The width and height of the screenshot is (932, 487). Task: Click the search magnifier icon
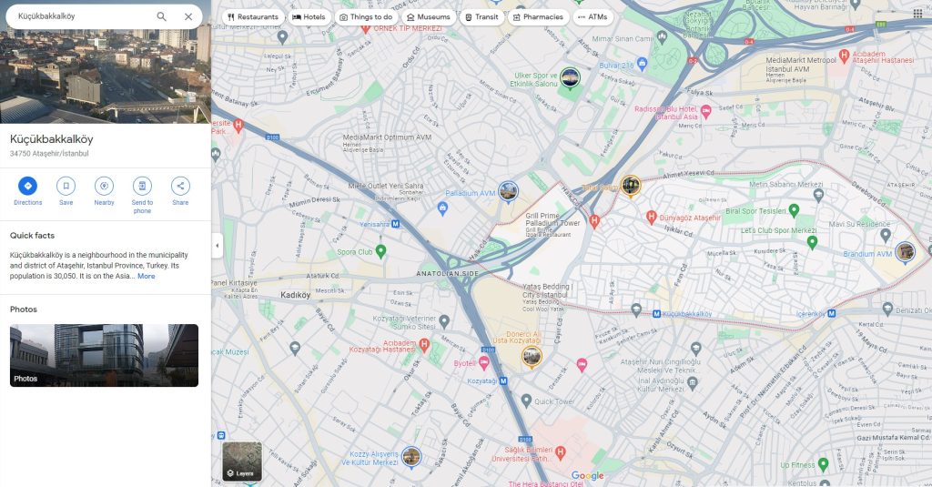pyautogui.click(x=162, y=16)
